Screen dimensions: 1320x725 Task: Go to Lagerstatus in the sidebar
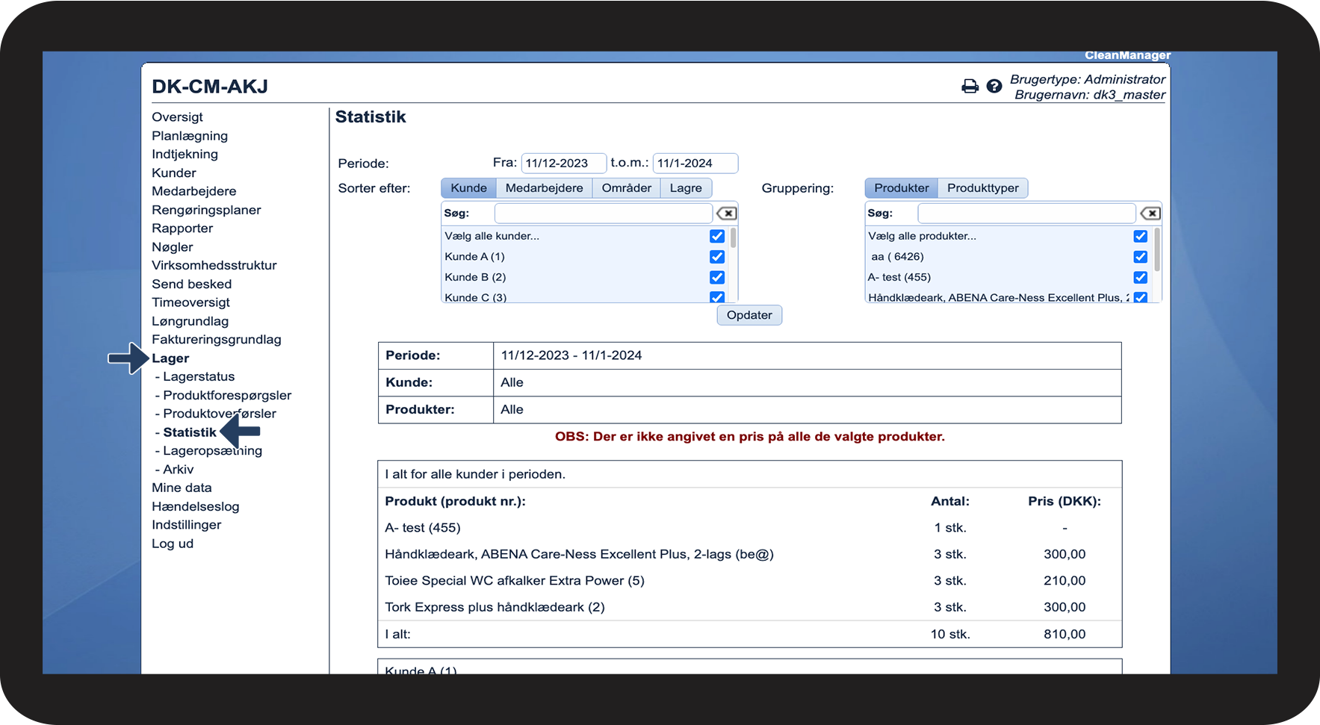199,377
